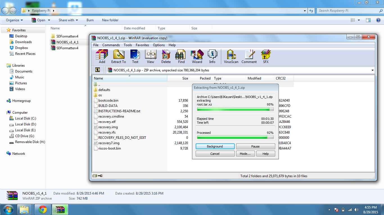The image size is (384, 215).
Task: Click the WinRAR icon on the taskbar
Action: pos(60,209)
